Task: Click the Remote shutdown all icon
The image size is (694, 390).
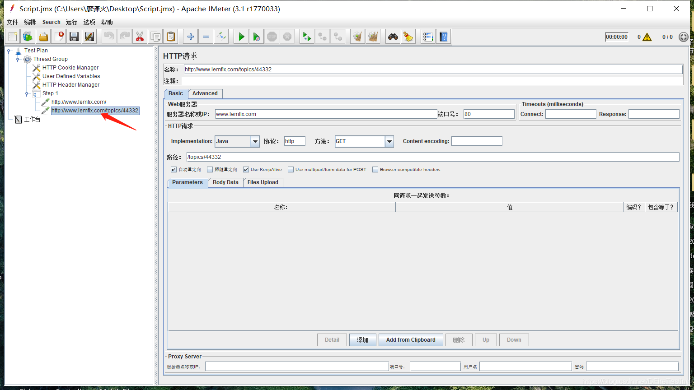Action: tap(338, 37)
